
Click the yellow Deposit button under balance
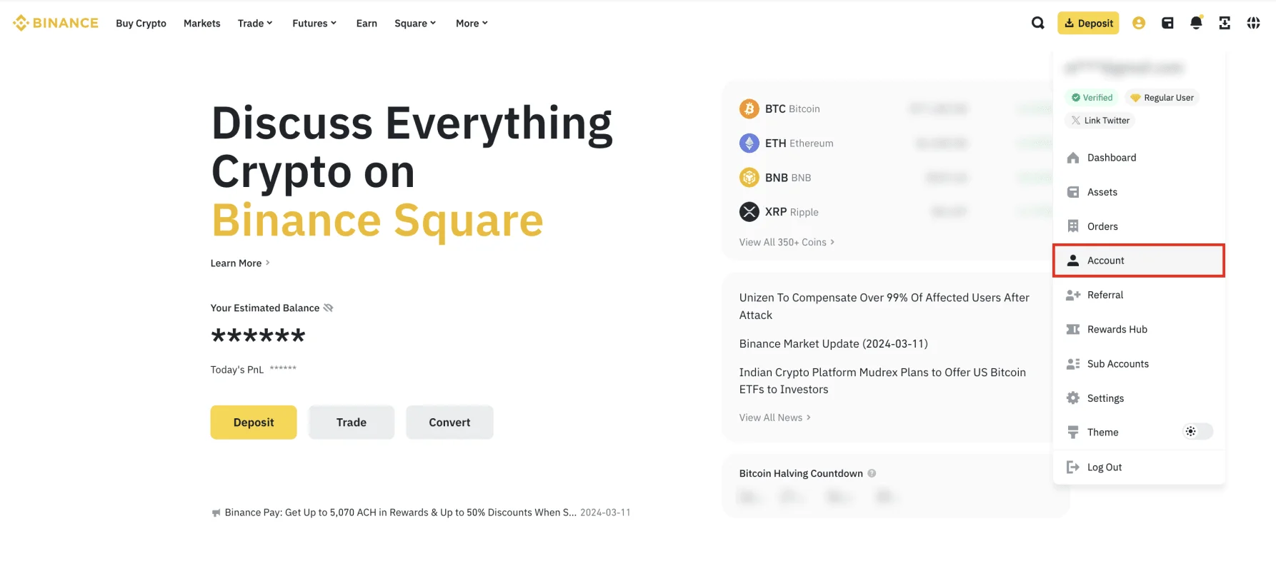click(x=253, y=423)
